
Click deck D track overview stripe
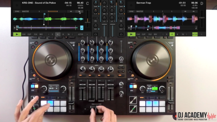click(163, 28)
